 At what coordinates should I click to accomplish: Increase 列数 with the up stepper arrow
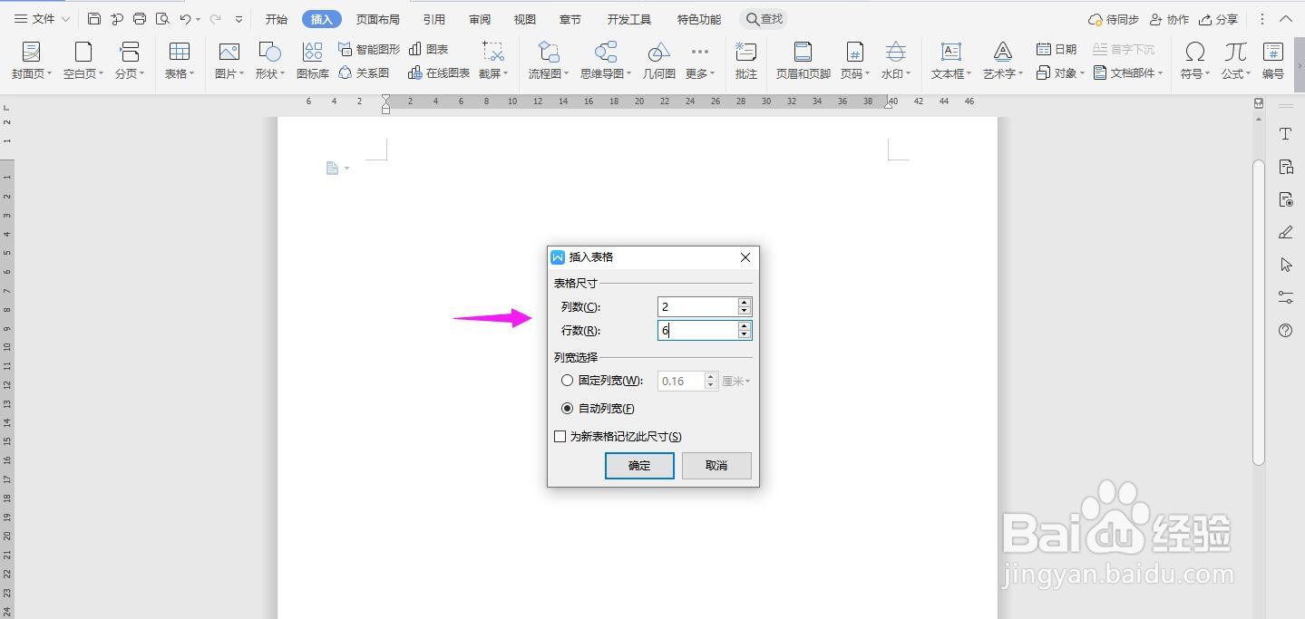[x=745, y=303]
